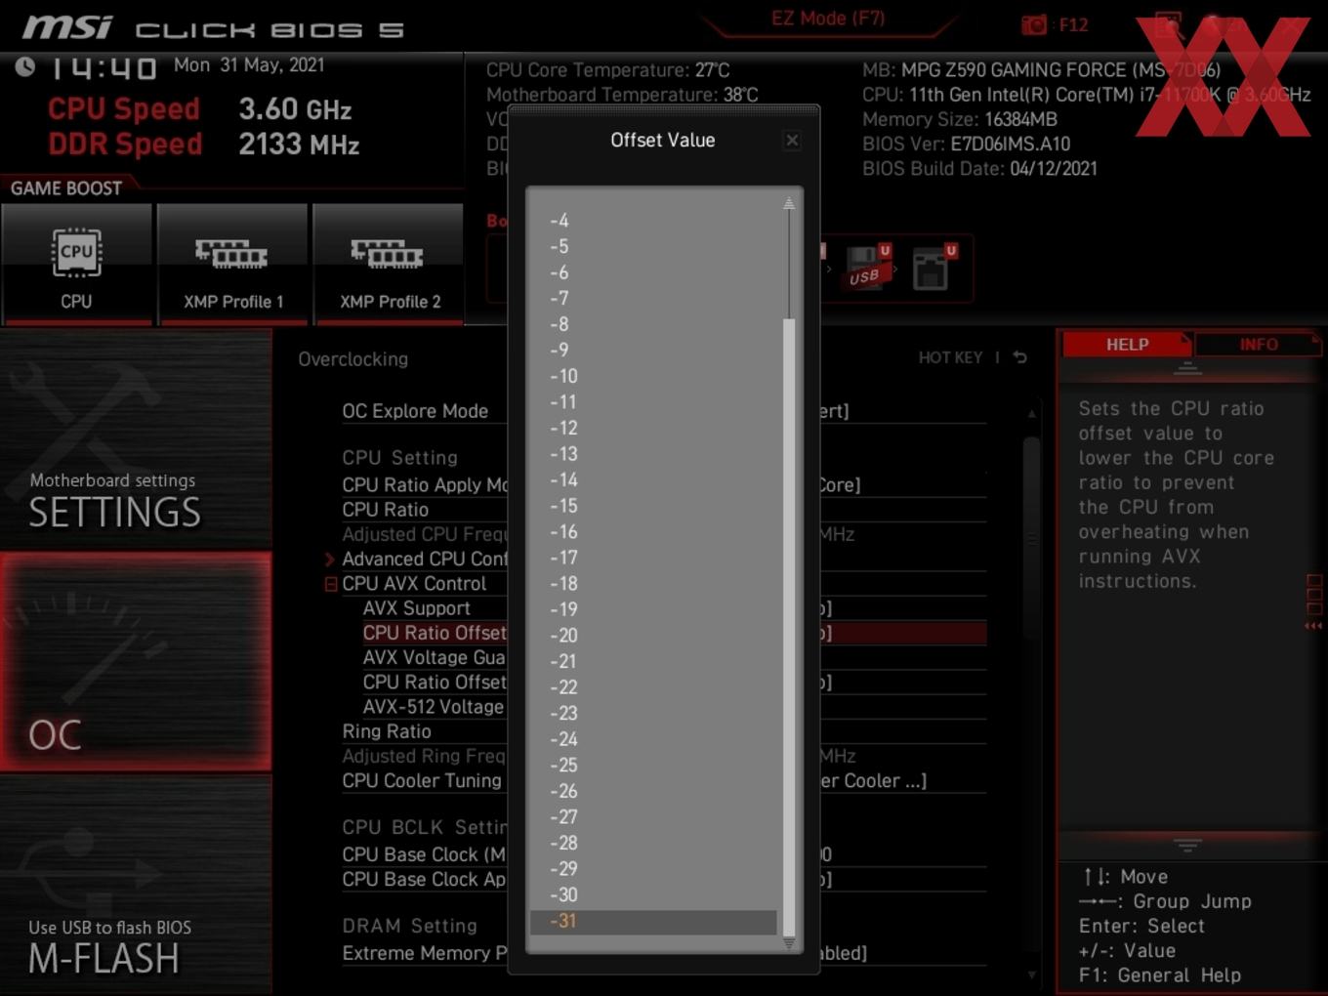Select offset value -18
Image resolution: width=1328 pixels, height=996 pixels.
pyautogui.click(x=653, y=584)
